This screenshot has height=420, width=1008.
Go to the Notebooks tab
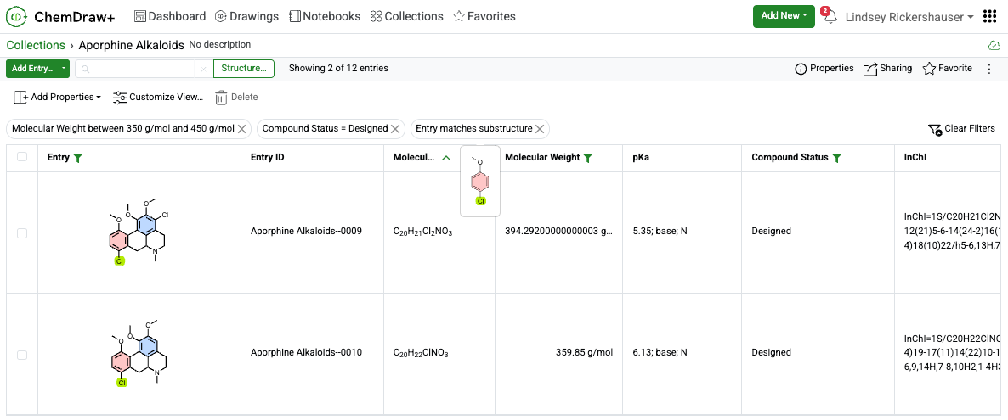point(325,17)
